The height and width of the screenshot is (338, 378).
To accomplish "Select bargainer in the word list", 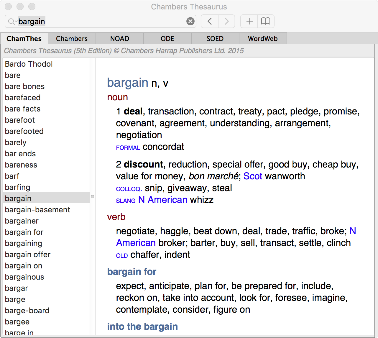I will 46,221.
